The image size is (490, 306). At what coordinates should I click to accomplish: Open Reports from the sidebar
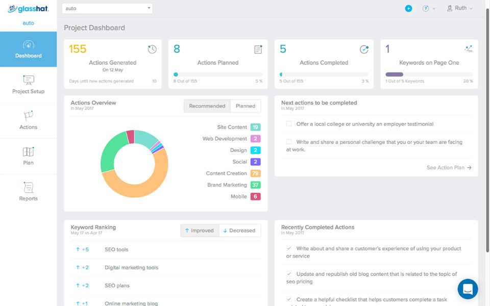point(29,192)
